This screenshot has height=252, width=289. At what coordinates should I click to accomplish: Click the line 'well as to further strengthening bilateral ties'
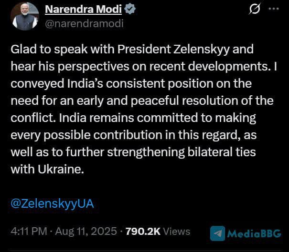(x=133, y=152)
